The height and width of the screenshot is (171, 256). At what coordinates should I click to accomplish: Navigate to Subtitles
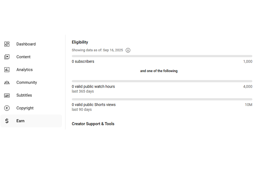(x=24, y=95)
